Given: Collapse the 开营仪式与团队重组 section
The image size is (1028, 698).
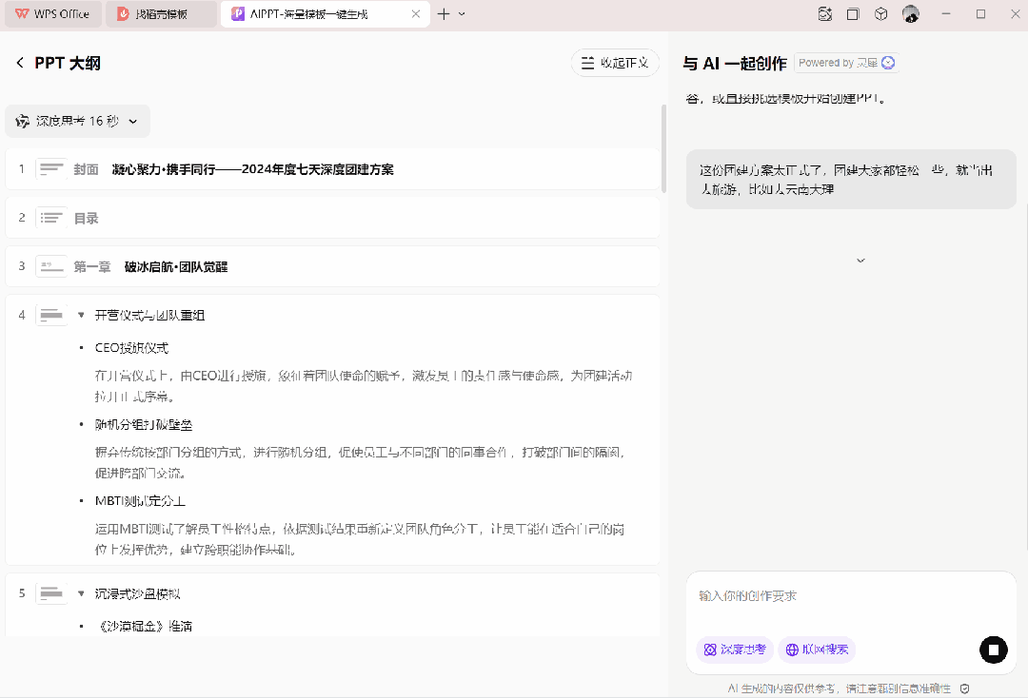Looking at the screenshot, I should click(81, 315).
